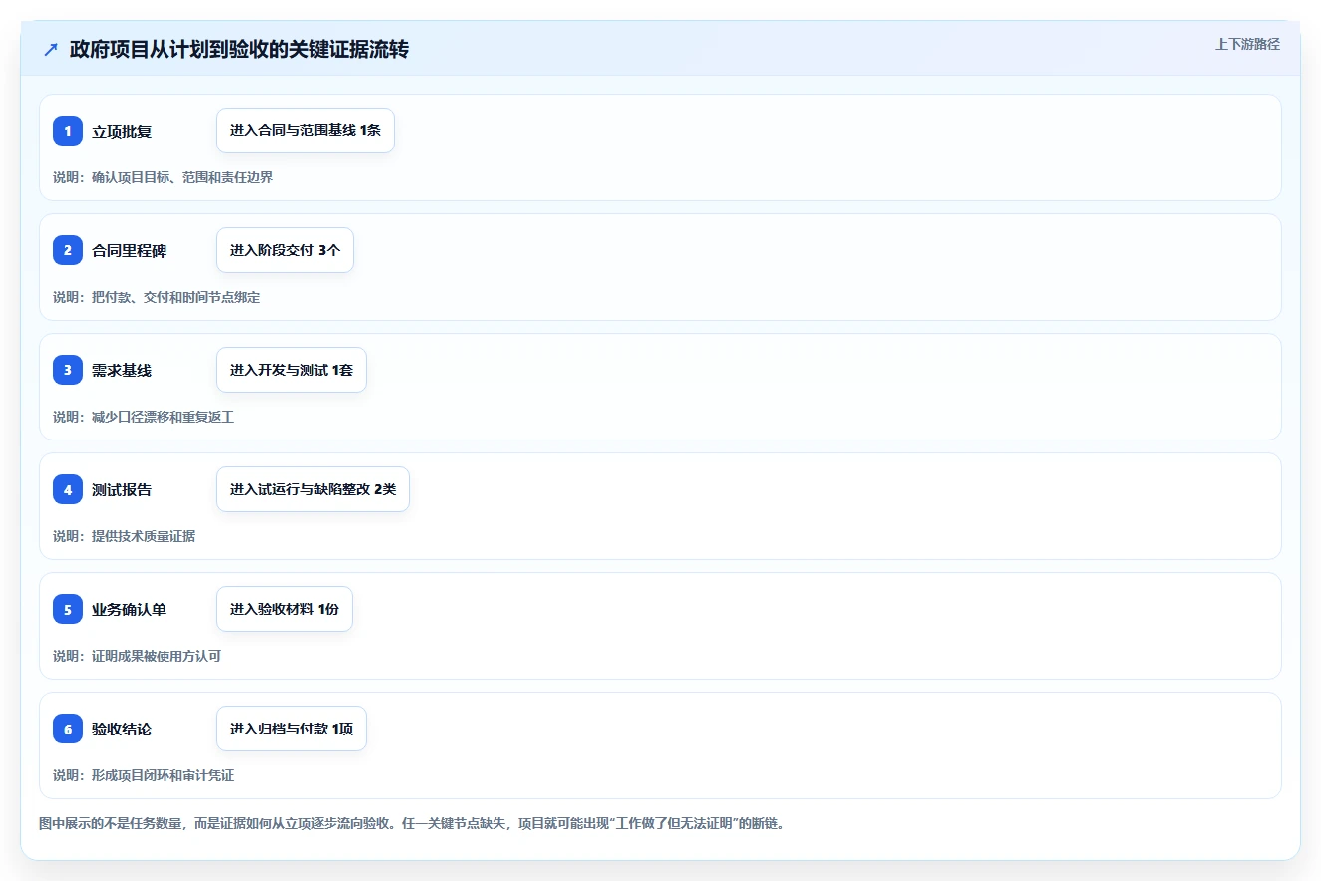Click the 进入验收材料 1份 chip
This screenshot has height=881, width=1321.
tap(284, 609)
